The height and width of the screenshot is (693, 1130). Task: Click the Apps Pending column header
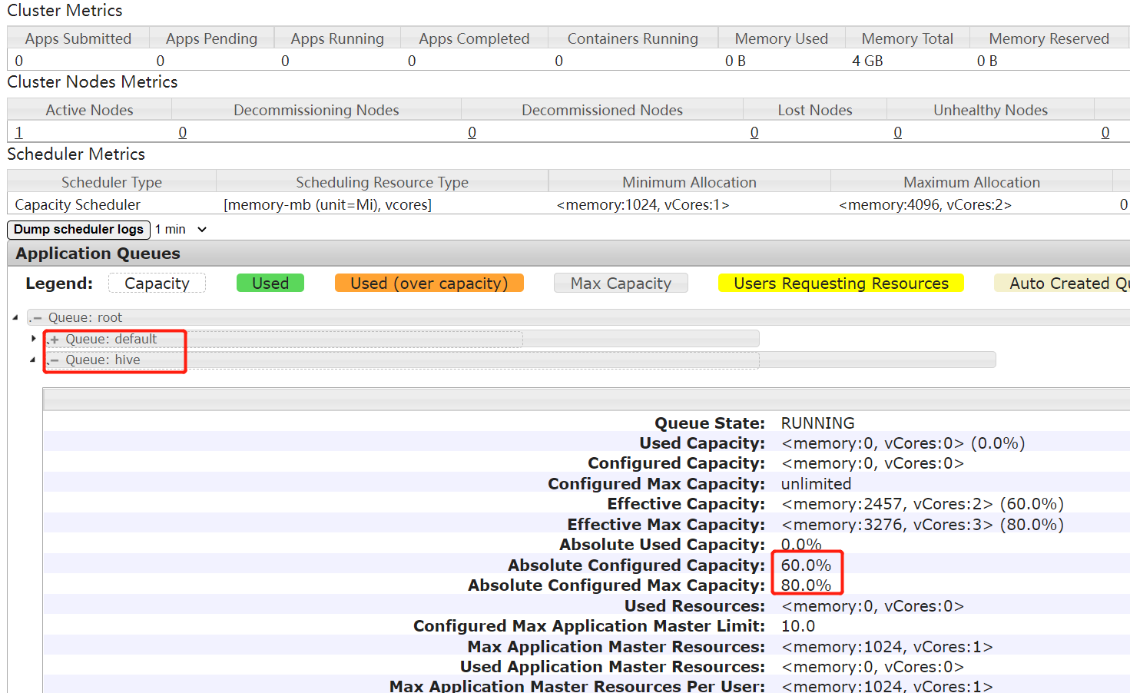[211, 38]
